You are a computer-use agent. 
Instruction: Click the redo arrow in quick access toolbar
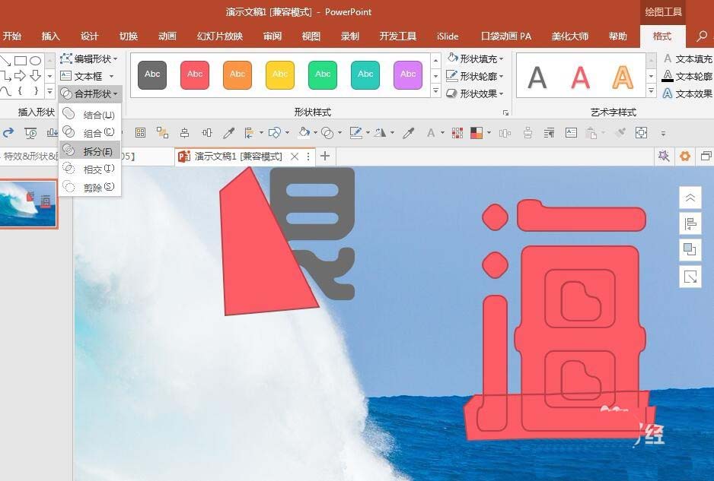pyautogui.click(x=8, y=133)
